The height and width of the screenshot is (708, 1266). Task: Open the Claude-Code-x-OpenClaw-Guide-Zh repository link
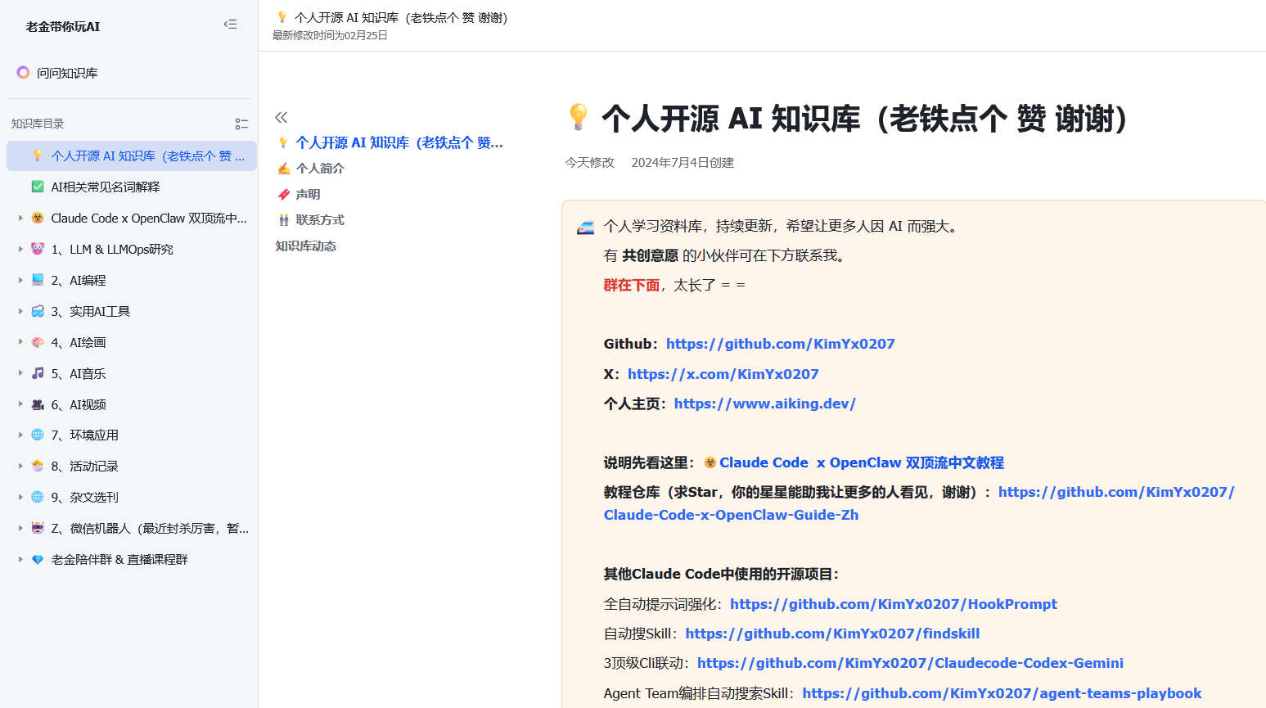[x=919, y=503]
